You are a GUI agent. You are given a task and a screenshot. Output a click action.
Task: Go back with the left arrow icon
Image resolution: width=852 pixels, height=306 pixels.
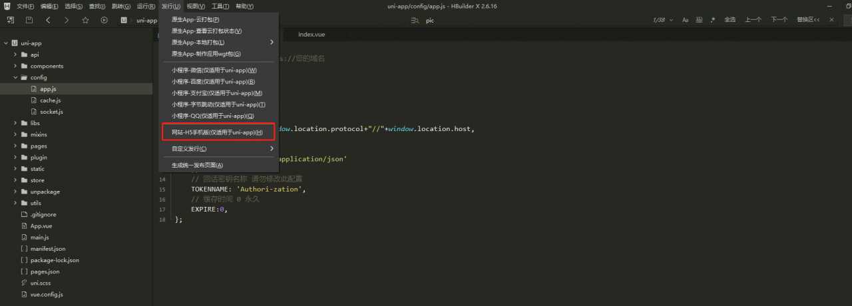pos(47,20)
